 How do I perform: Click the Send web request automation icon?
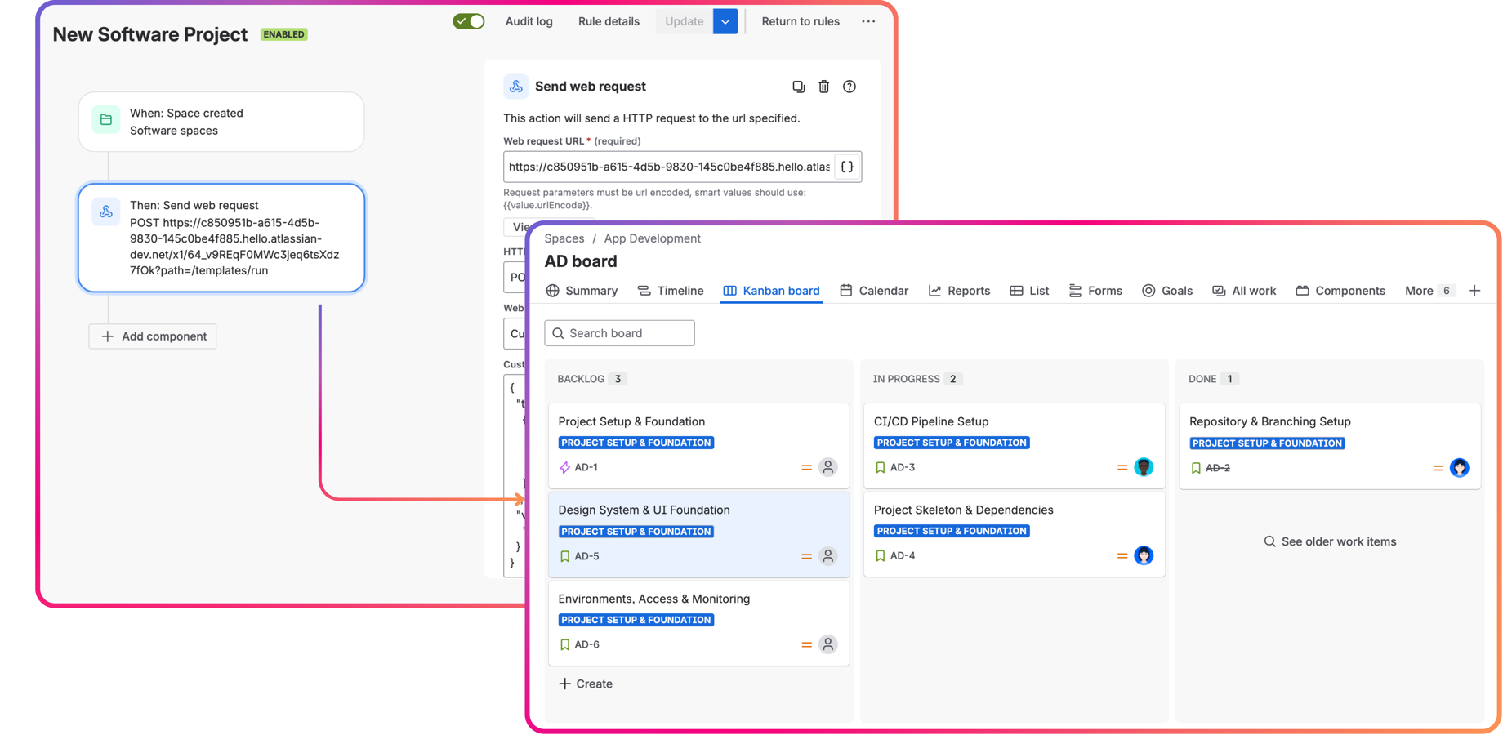pos(515,86)
